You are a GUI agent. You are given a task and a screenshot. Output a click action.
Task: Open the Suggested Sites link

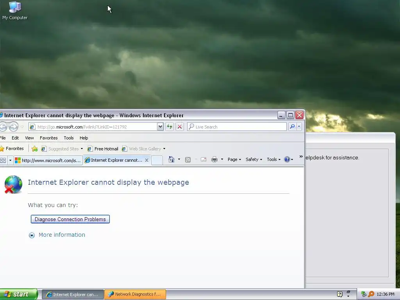60,149
